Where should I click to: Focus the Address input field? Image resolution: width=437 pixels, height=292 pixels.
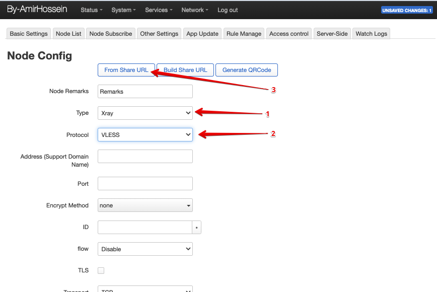coord(145,157)
